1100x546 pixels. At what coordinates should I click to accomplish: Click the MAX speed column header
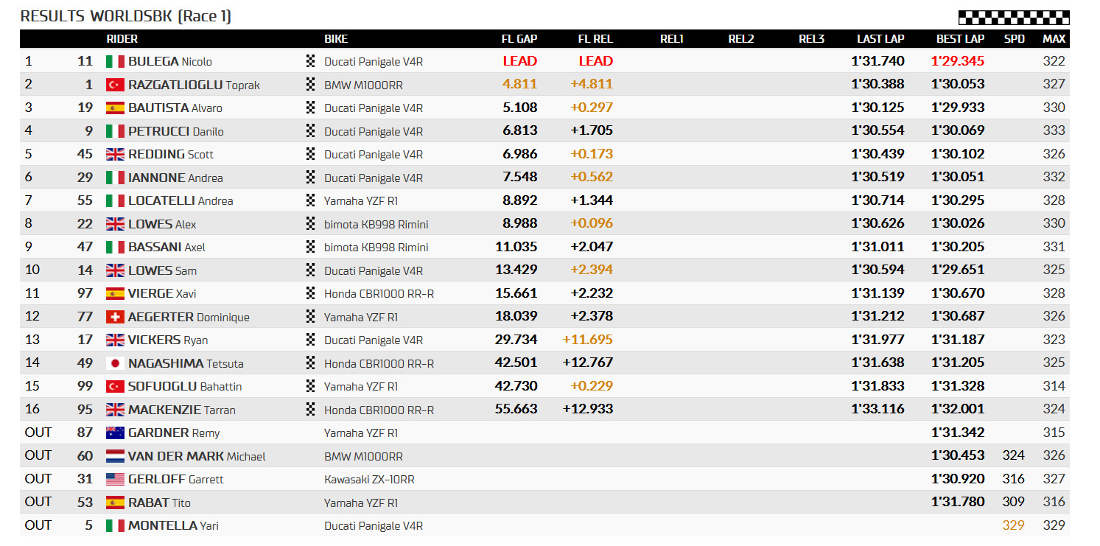(1054, 39)
